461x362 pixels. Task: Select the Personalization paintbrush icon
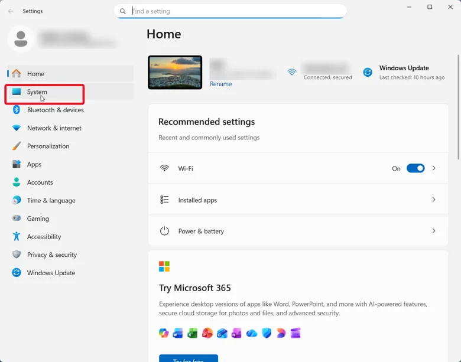click(17, 146)
